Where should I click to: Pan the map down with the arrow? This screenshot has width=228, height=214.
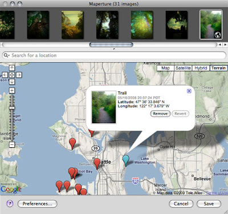[12, 82]
